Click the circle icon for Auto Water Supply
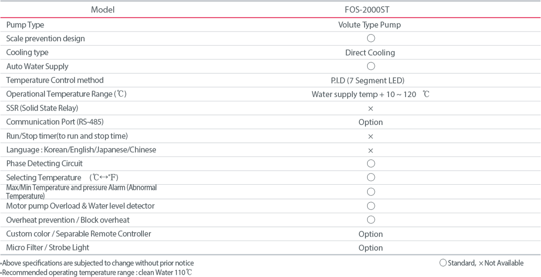The height and width of the screenshot is (277, 541). 371,66
